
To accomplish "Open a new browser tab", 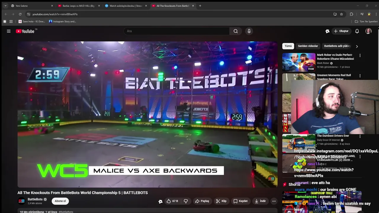I will pos(200,6).
